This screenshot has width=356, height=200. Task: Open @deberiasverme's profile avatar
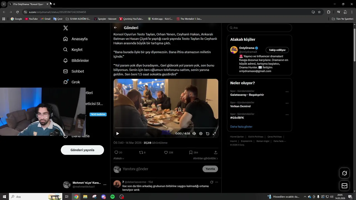tap(117, 184)
